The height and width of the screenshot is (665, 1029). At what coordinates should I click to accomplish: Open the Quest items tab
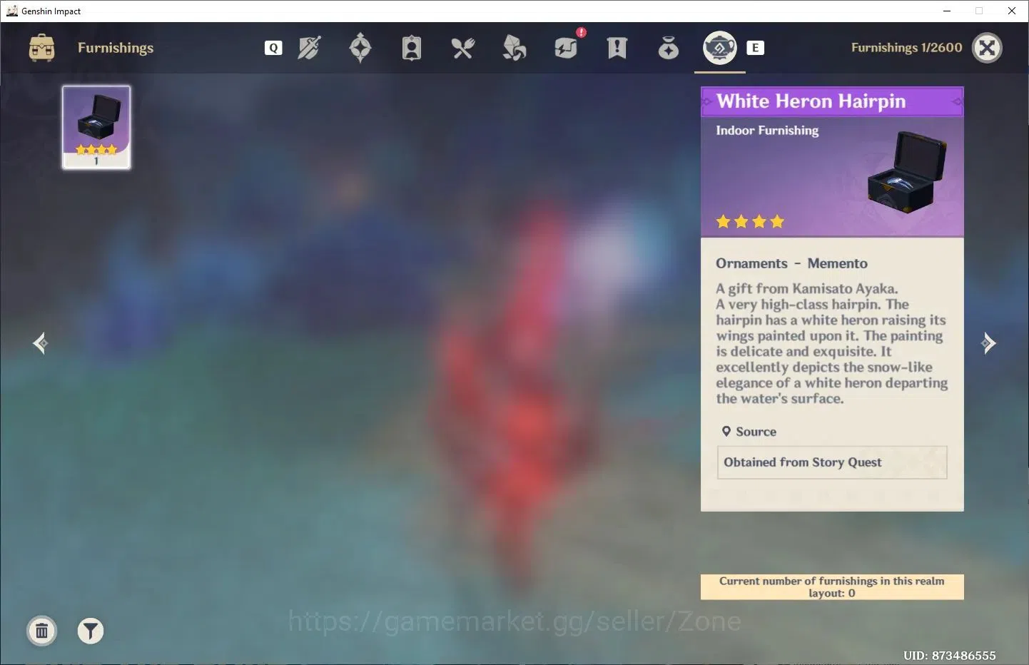(x=617, y=48)
